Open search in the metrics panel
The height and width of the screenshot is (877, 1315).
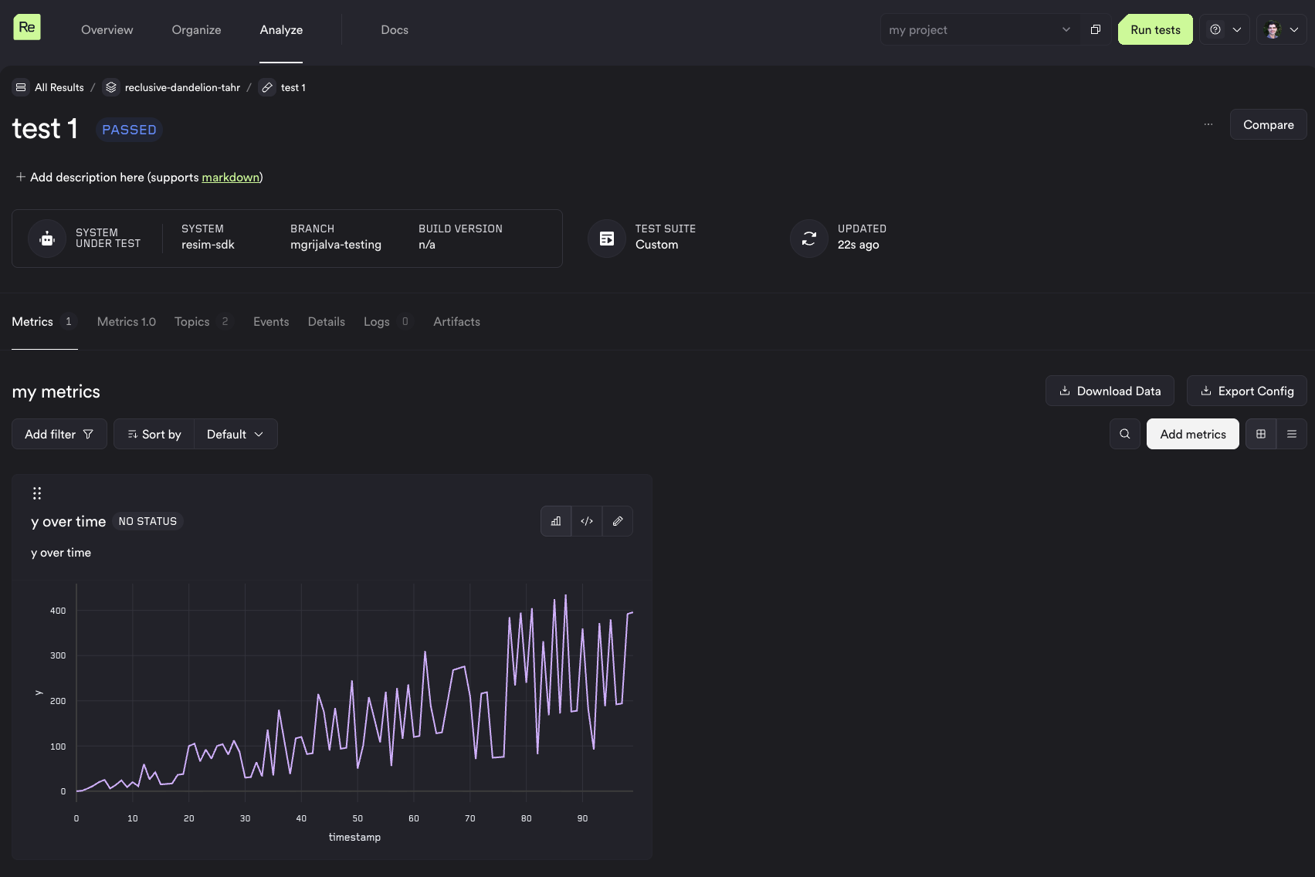point(1124,434)
